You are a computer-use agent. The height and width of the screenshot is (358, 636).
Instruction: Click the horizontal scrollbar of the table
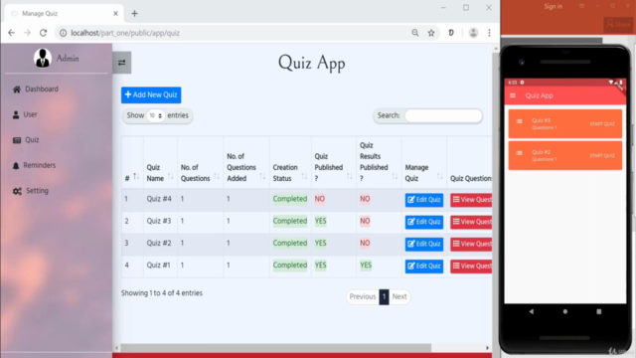(276, 348)
